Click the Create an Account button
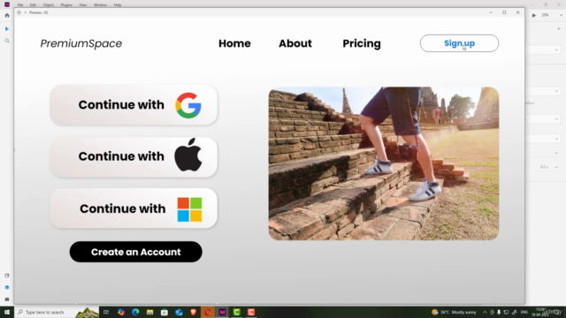 point(135,252)
